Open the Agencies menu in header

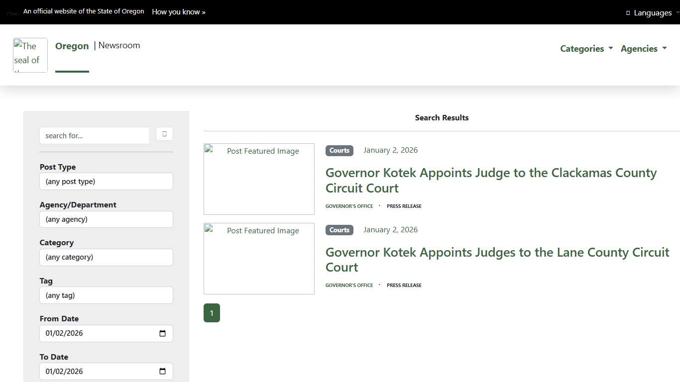coord(643,49)
